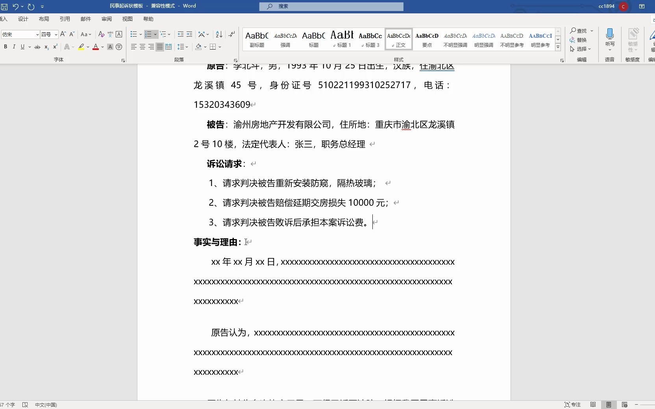Click the title bar 搜索 search box
Image resolution: width=655 pixels, height=409 pixels.
(x=331, y=6)
